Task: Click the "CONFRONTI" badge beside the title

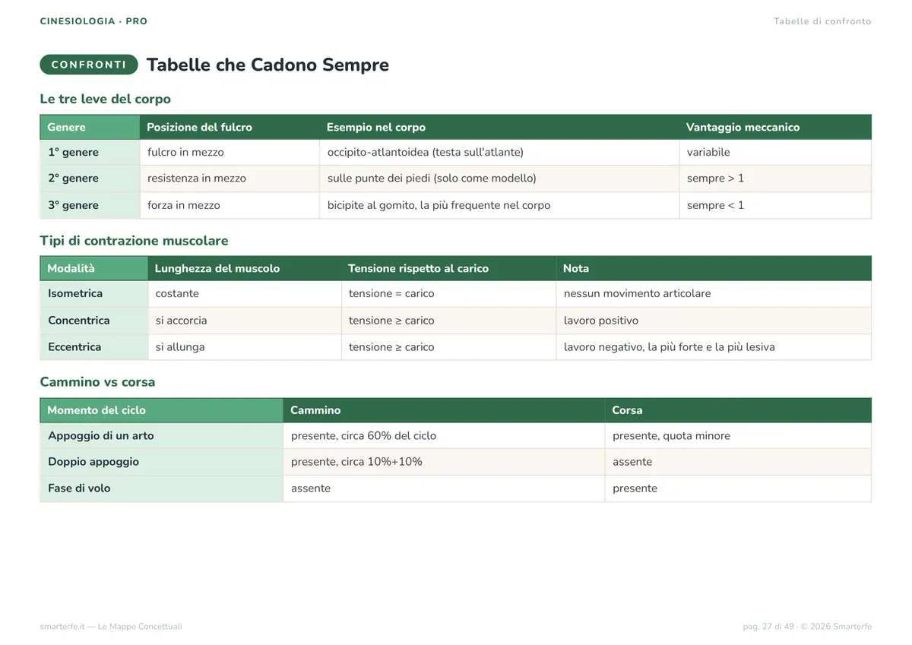Action: (89, 65)
